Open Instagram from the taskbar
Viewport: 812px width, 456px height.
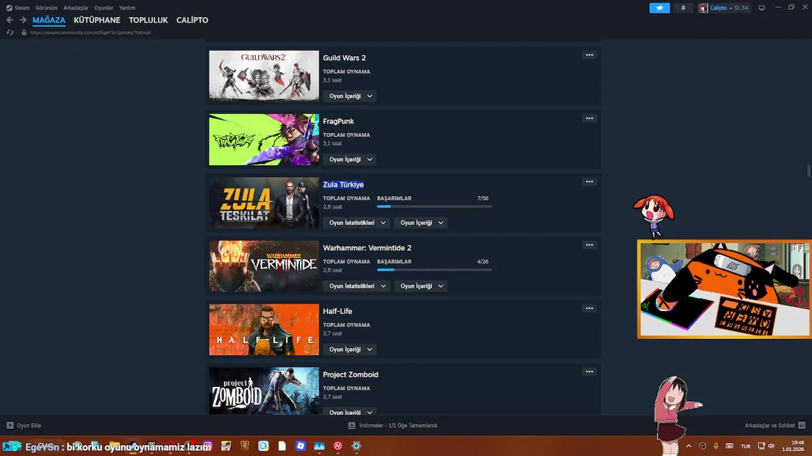tap(207, 446)
